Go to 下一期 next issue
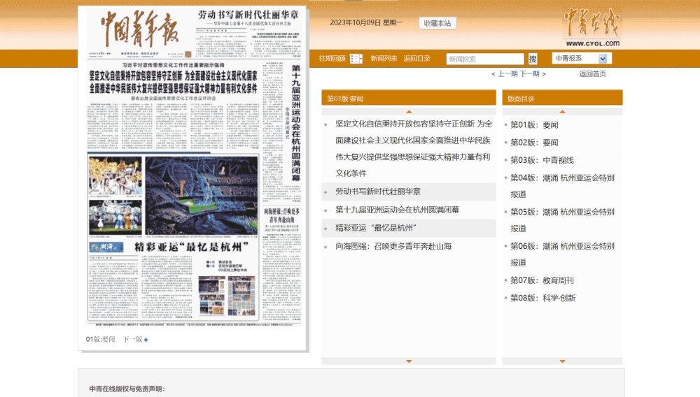Image resolution: width=700 pixels, height=397 pixels. pyautogui.click(x=529, y=73)
